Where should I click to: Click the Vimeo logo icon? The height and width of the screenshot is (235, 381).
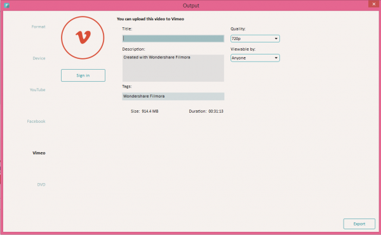click(x=83, y=37)
